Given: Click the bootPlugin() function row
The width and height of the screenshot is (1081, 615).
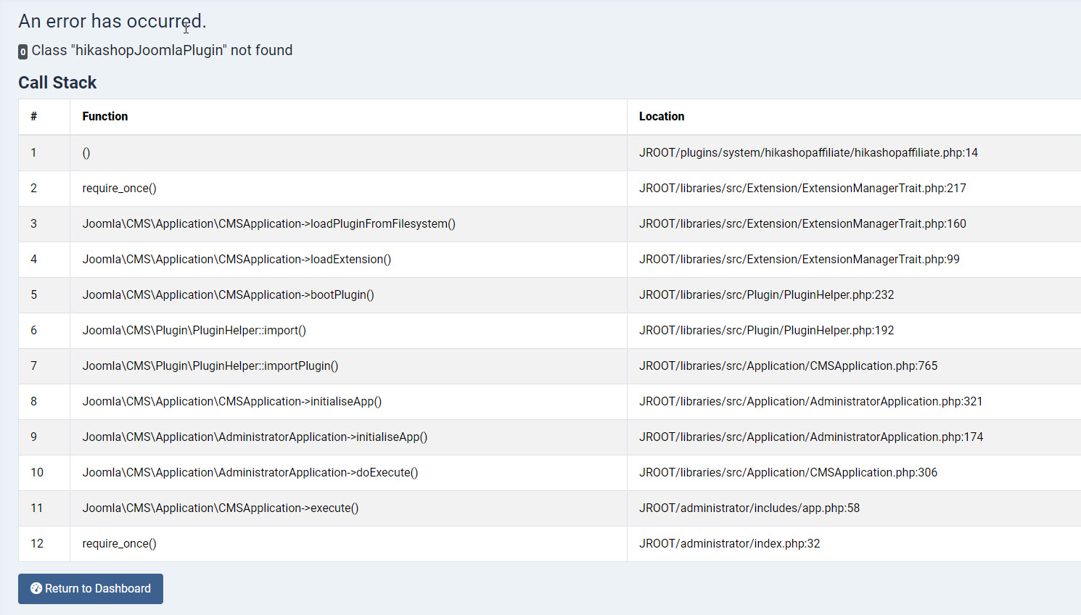Looking at the screenshot, I should click(228, 295).
